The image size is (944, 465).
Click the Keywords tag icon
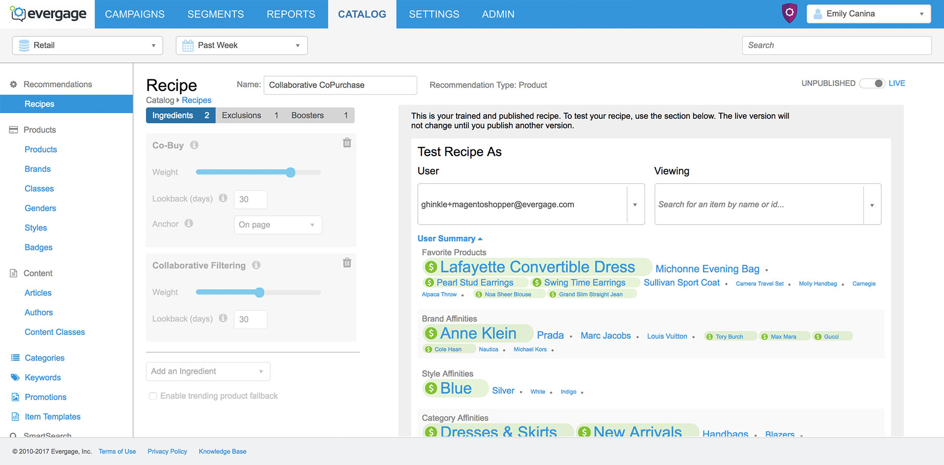coord(15,378)
